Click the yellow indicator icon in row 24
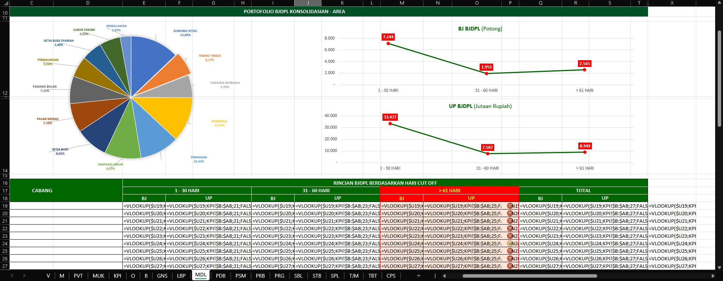The width and height of the screenshot is (723, 281). click(x=510, y=243)
